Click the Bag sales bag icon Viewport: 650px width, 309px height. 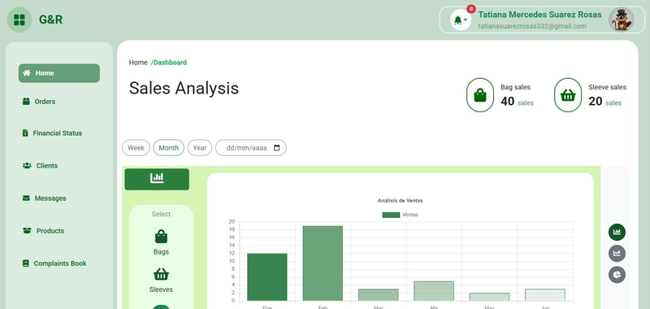pos(480,95)
